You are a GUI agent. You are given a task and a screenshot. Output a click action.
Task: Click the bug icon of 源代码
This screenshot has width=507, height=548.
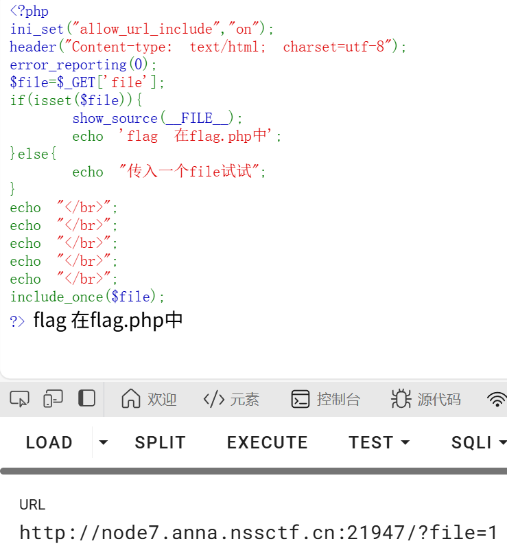tap(401, 399)
